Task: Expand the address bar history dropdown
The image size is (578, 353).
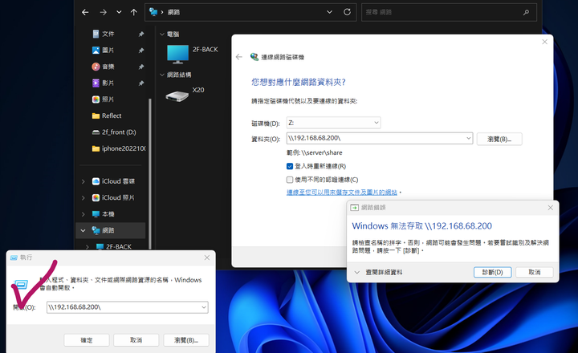Action: [329, 12]
